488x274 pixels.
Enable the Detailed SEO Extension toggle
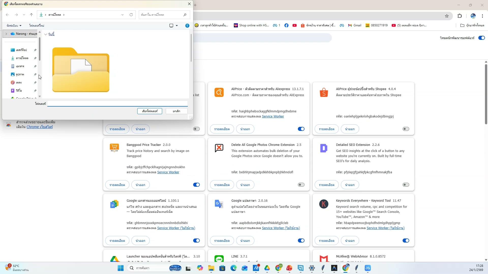click(406, 185)
